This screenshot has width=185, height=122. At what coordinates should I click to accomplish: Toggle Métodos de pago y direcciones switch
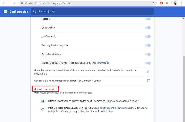click(148, 63)
